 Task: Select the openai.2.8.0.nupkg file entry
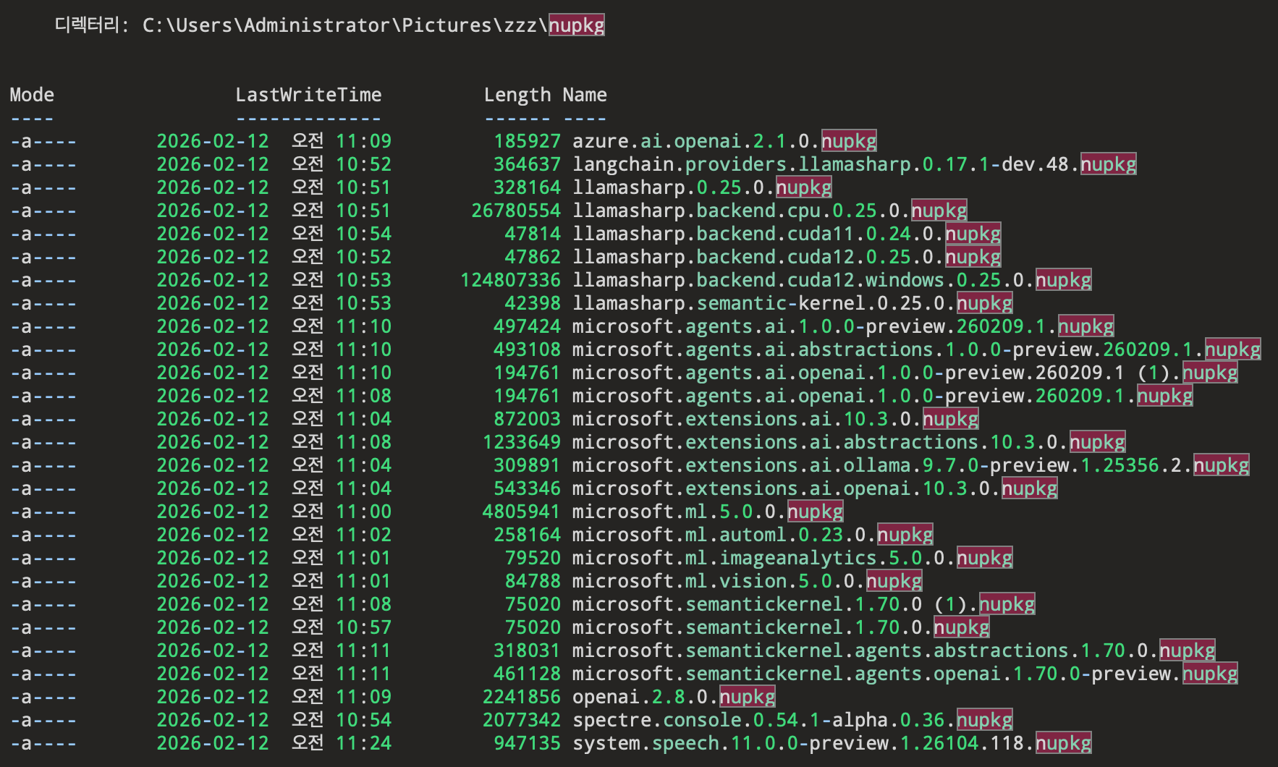click(674, 697)
